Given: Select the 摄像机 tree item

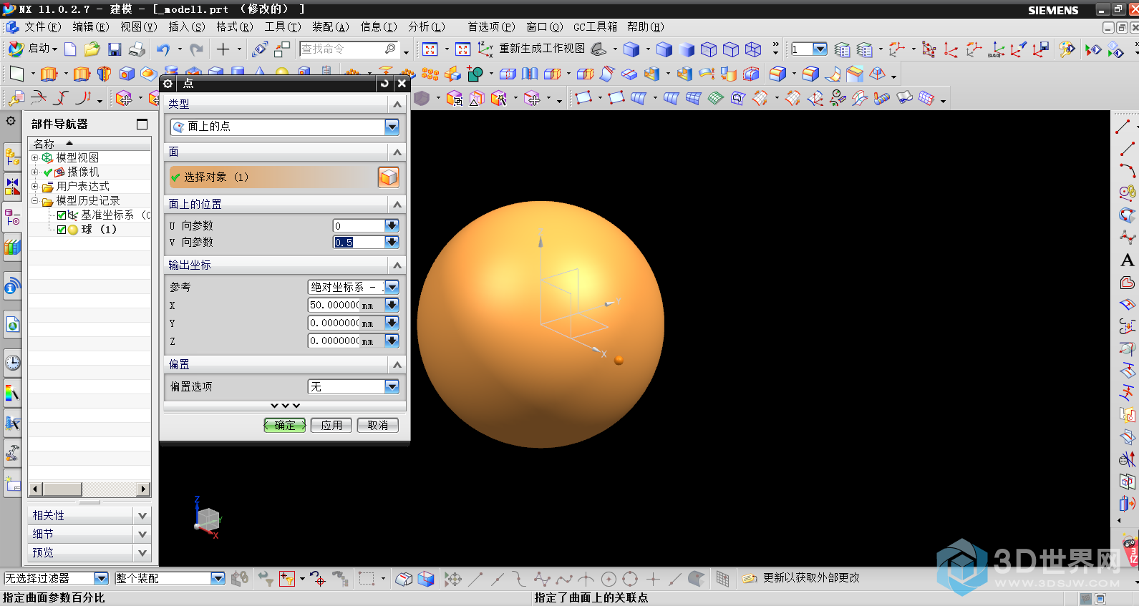Looking at the screenshot, I should [x=83, y=172].
